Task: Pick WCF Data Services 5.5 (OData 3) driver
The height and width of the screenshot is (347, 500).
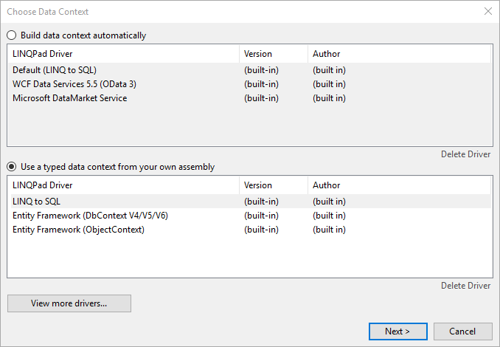Action: coord(74,84)
